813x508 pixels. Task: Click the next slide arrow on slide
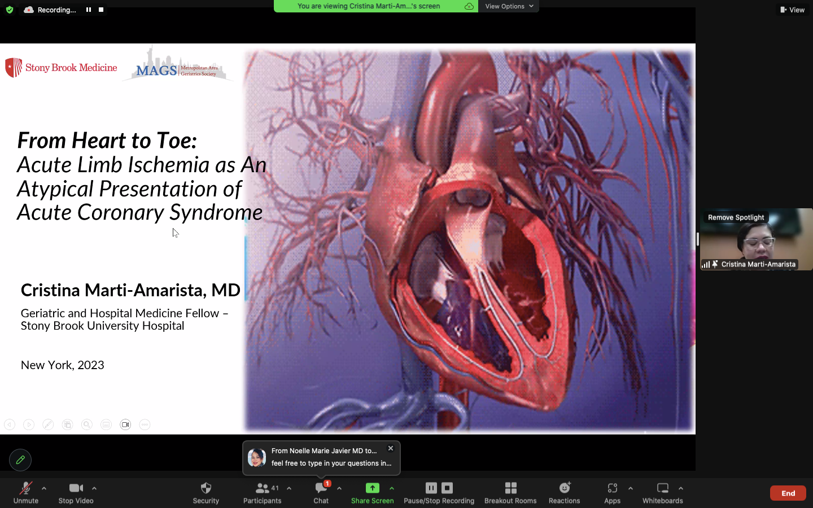(x=29, y=424)
